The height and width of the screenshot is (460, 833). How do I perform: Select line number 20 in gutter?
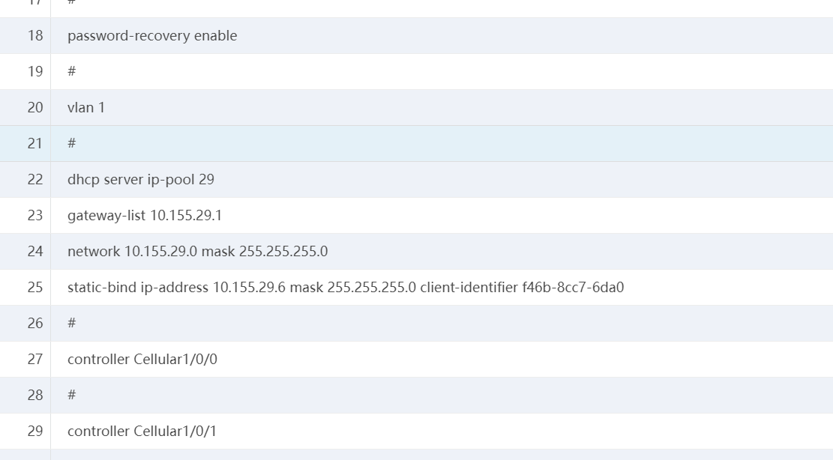click(35, 108)
